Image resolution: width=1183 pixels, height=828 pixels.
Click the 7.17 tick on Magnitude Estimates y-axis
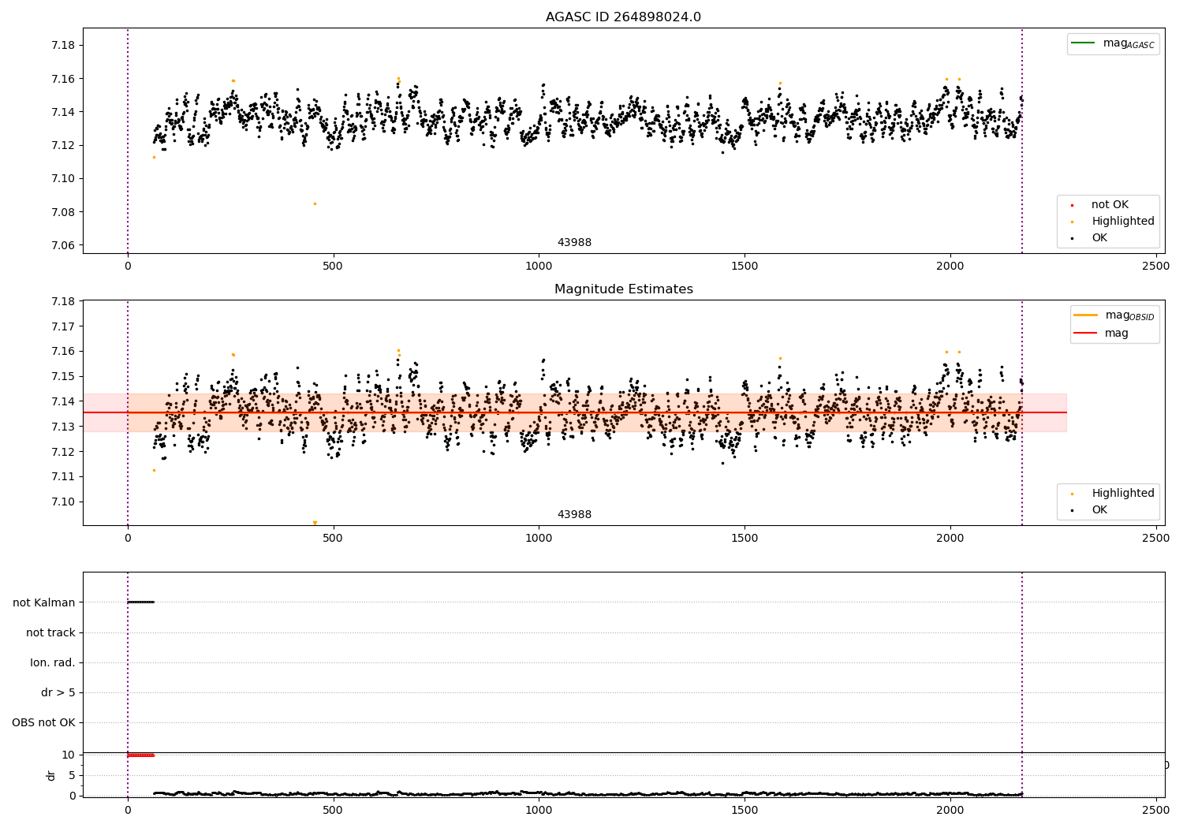coord(62,326)
